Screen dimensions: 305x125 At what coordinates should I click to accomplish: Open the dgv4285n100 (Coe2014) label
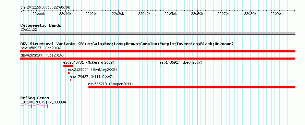tap(42, 55)
